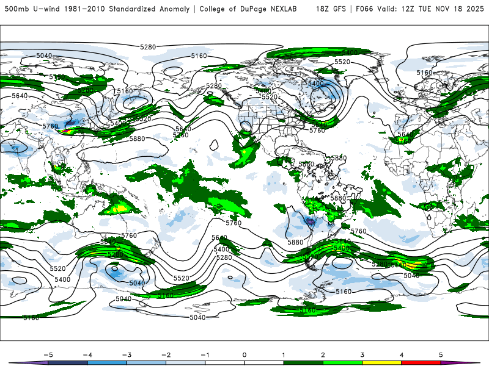Click the '1' colorbar tick label

(x=284, y=355)
